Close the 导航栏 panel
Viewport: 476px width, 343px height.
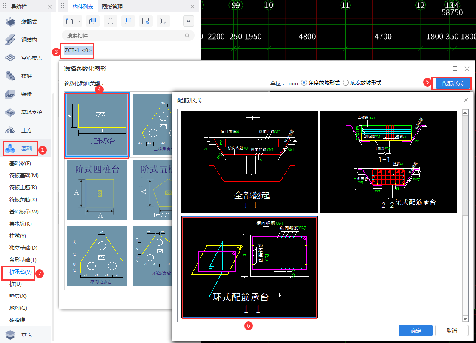coord(50,7)
